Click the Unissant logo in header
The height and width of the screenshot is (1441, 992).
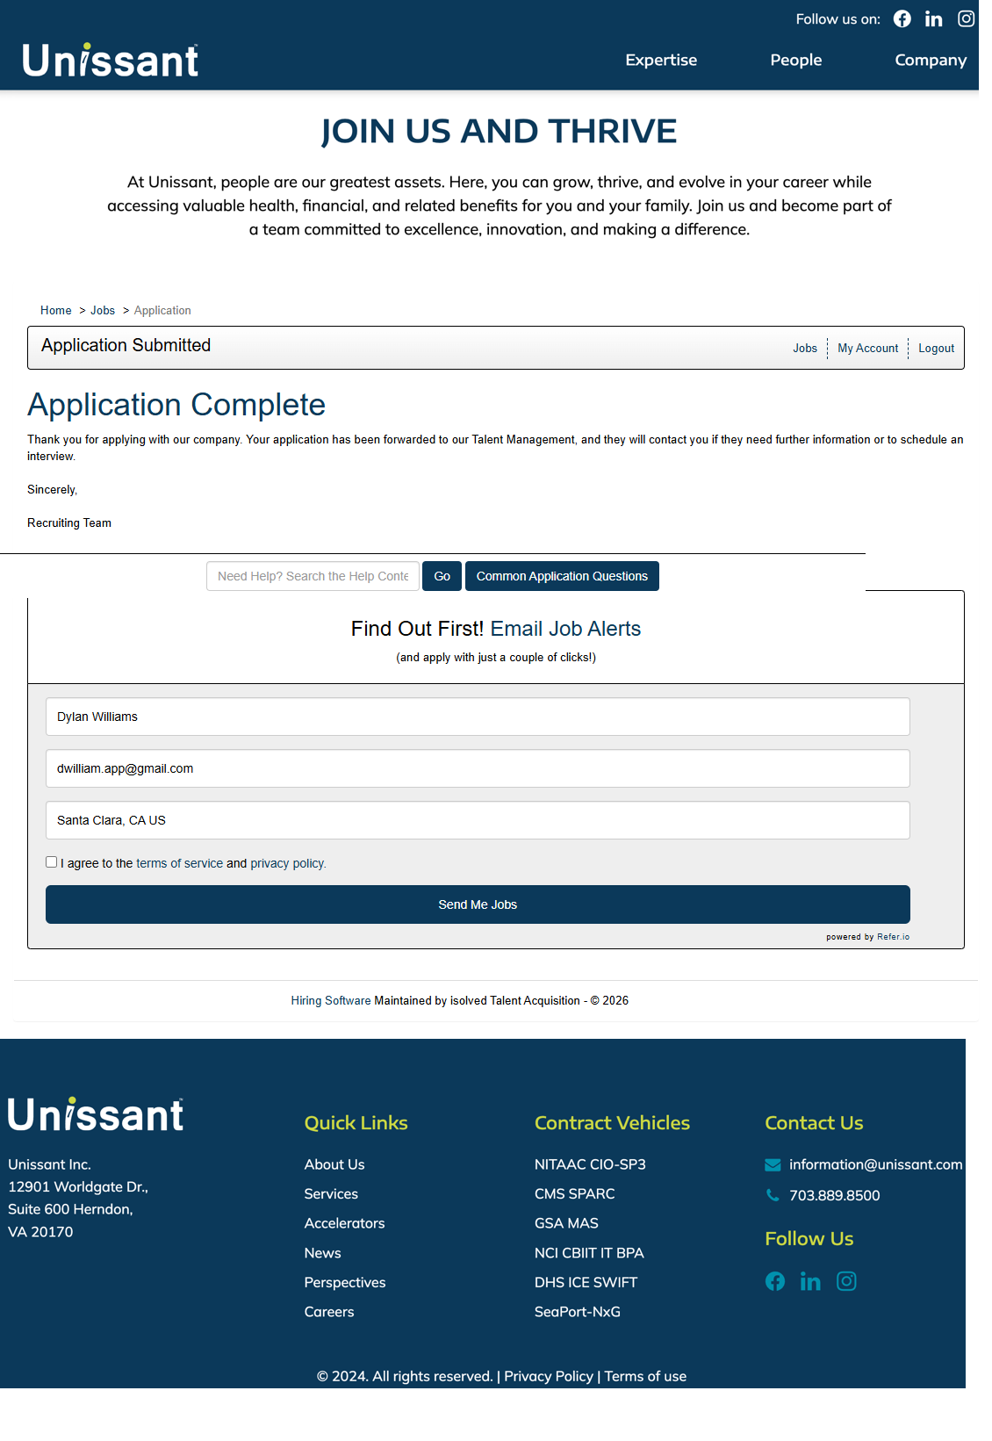[111, 61]
